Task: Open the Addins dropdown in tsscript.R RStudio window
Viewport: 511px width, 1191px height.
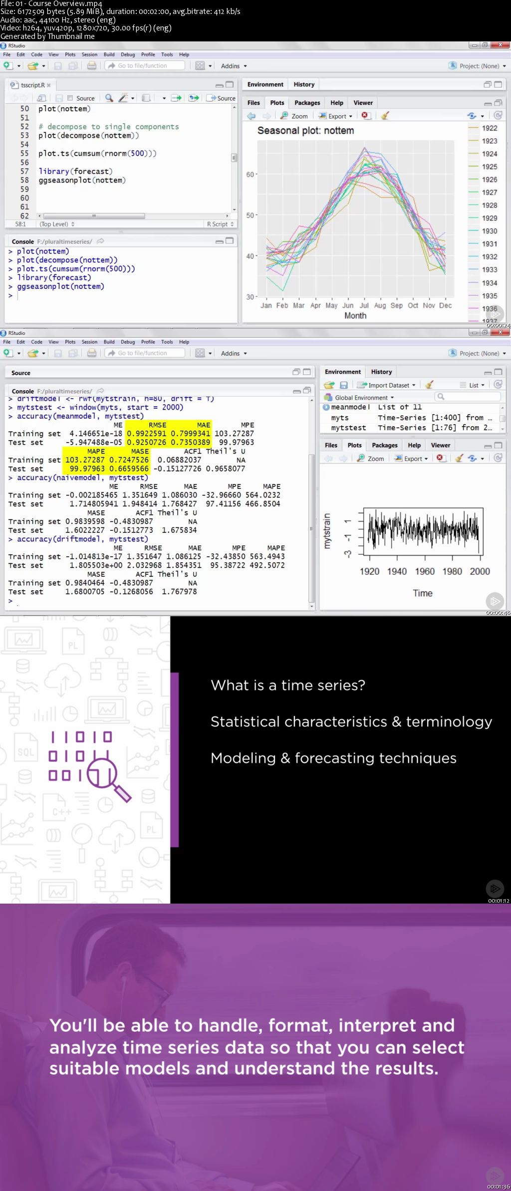Action: [x=234, y=66]
